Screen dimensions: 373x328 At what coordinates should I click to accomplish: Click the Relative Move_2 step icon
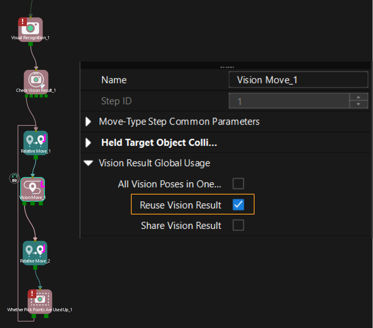(35, 251)
